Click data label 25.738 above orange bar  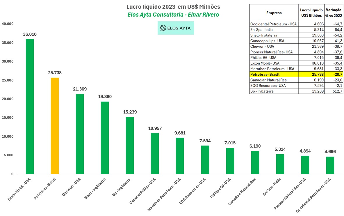point(55,73)
